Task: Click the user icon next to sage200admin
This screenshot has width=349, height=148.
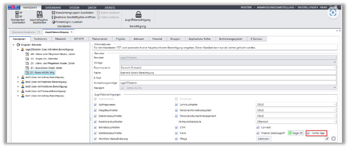Action: tap(22, 50)
